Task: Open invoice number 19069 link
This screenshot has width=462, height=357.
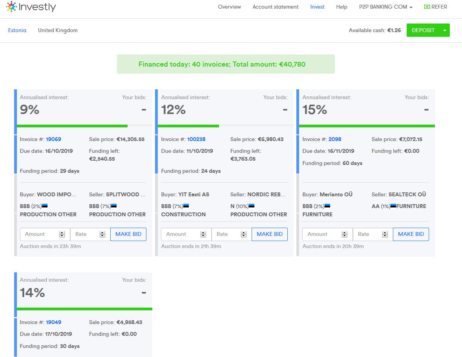Action: click(x=54, y=139)
